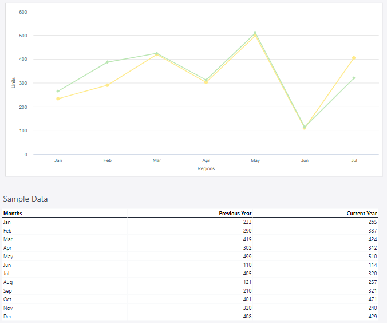Screen dimensions: 387x323
Task: Select the yellow February data point on chart
Action: tap(107, 85)
